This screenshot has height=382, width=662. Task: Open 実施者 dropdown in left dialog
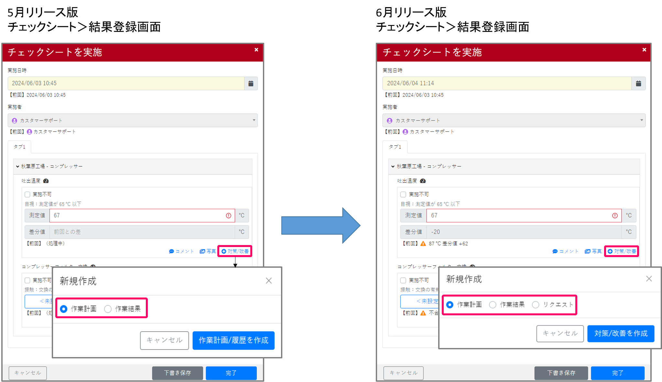tap(133, 120)
